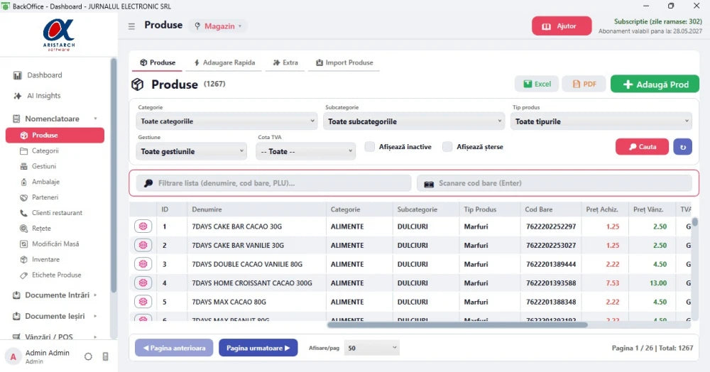This screenshot has height=372, width=710.
Task: Click the barcode scanner icon in scan field
Action: (429, 184)
